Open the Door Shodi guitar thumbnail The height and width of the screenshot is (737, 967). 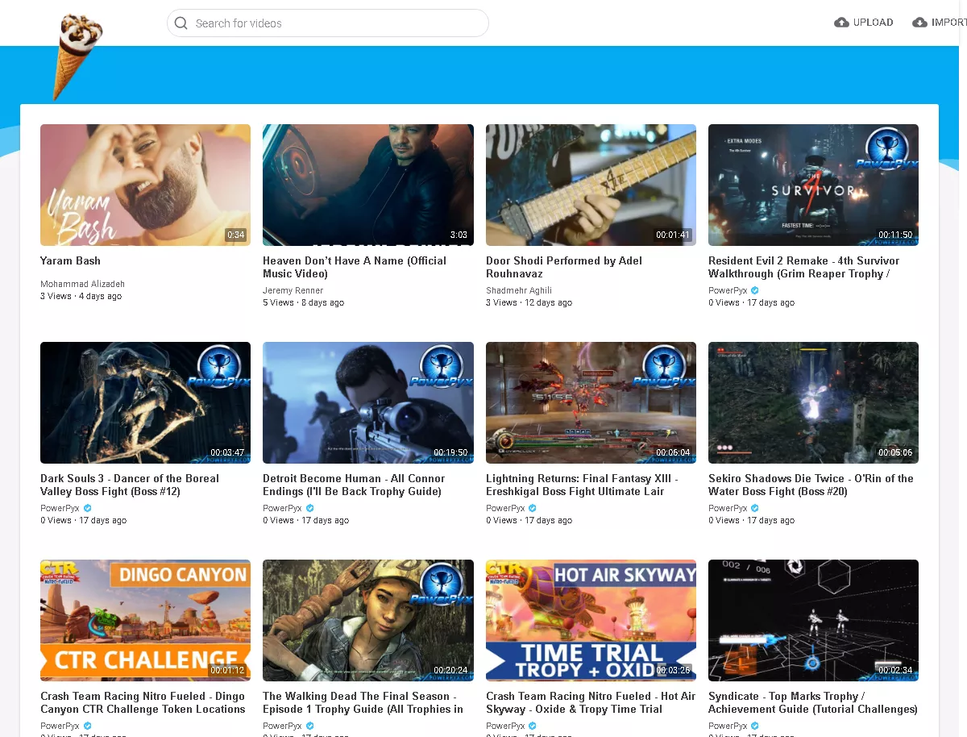[x=591, y=185]
